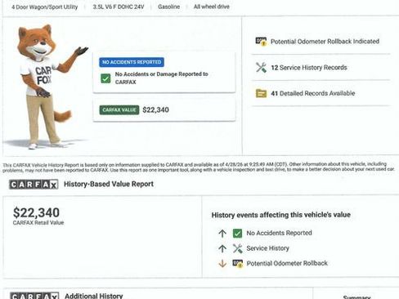Open Potential Odometer Rollback Indicated link
399x299 pixels.
325,42
